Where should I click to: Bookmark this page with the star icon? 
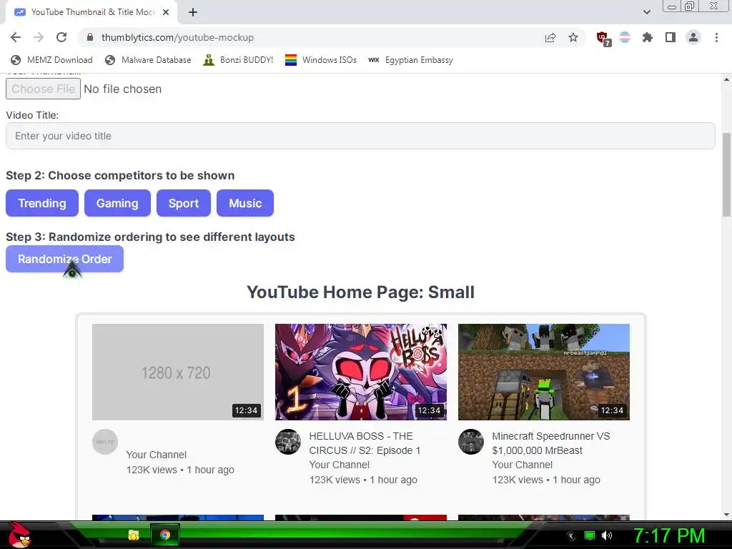coord(573,37)
